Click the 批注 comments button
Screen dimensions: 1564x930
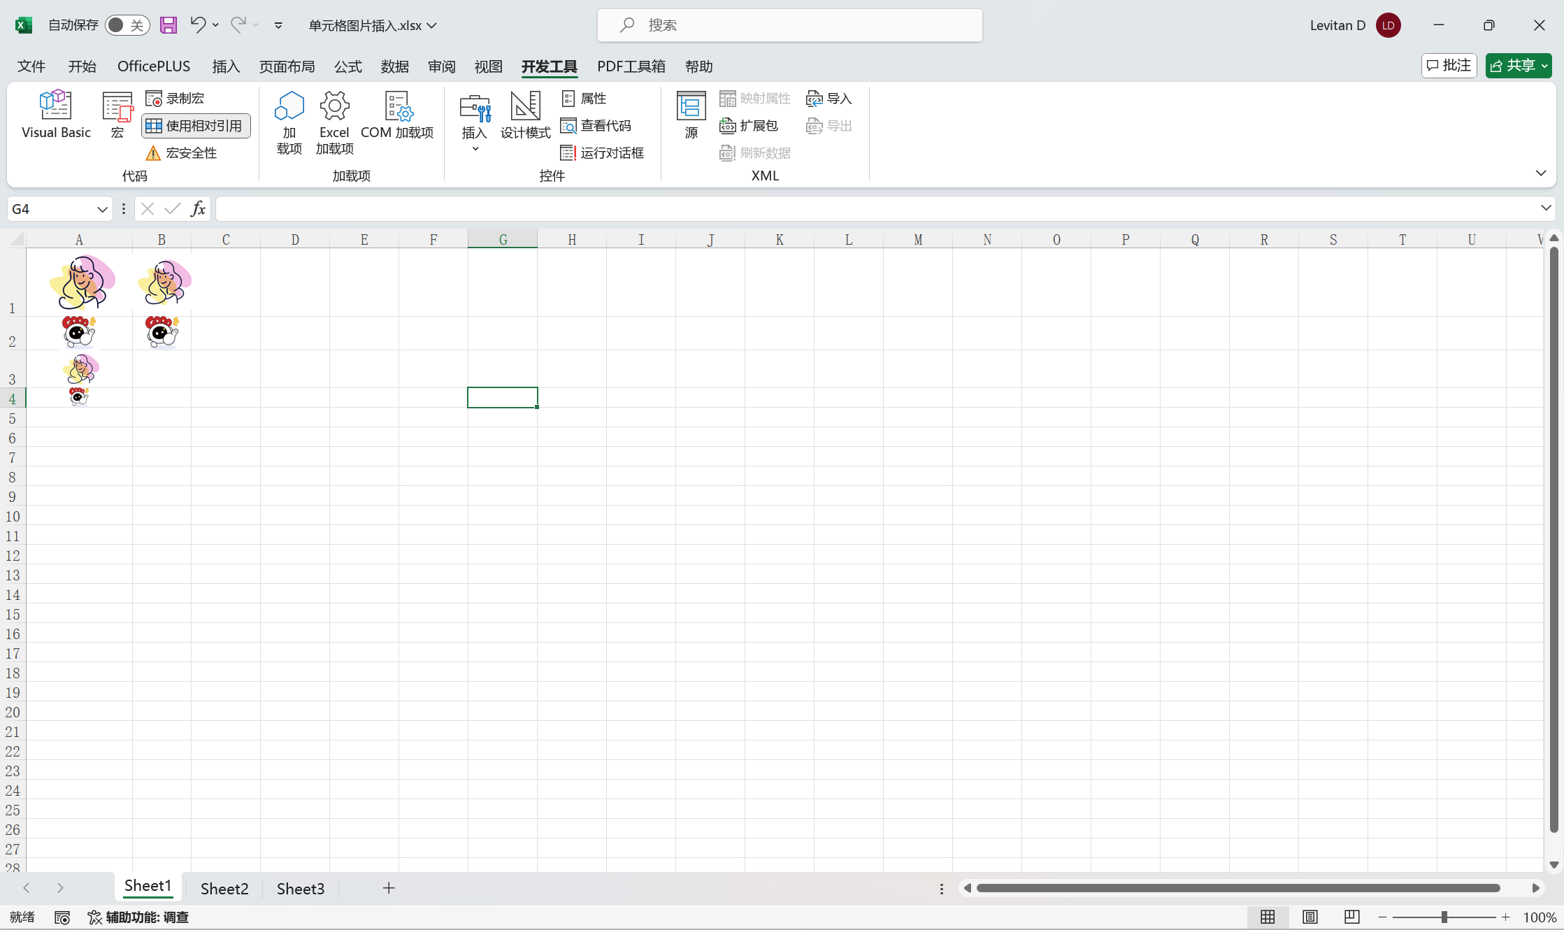pyautogui.click(x=1449, y=66)
